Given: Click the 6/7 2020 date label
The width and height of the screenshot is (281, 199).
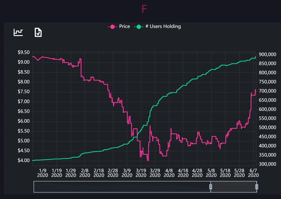Looking at the screenshot, I should point(253,173).
